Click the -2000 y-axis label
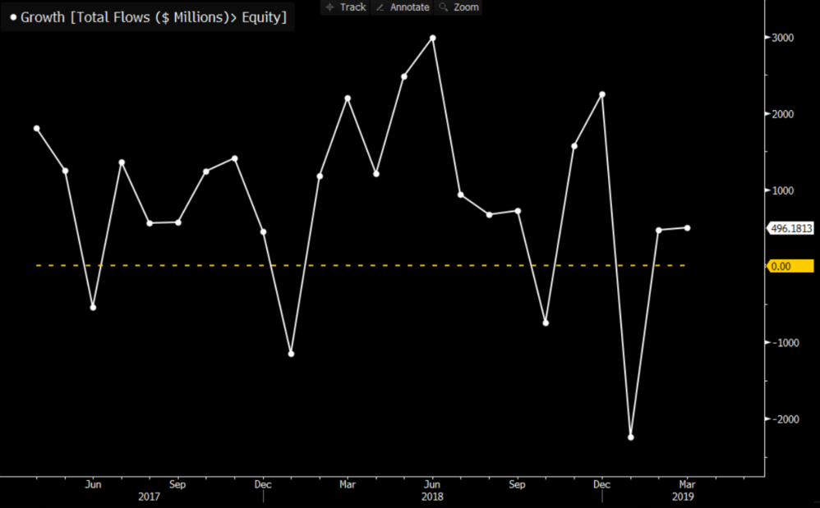The height and width of the screenshot is (508, 820). [x=784, y=419]
